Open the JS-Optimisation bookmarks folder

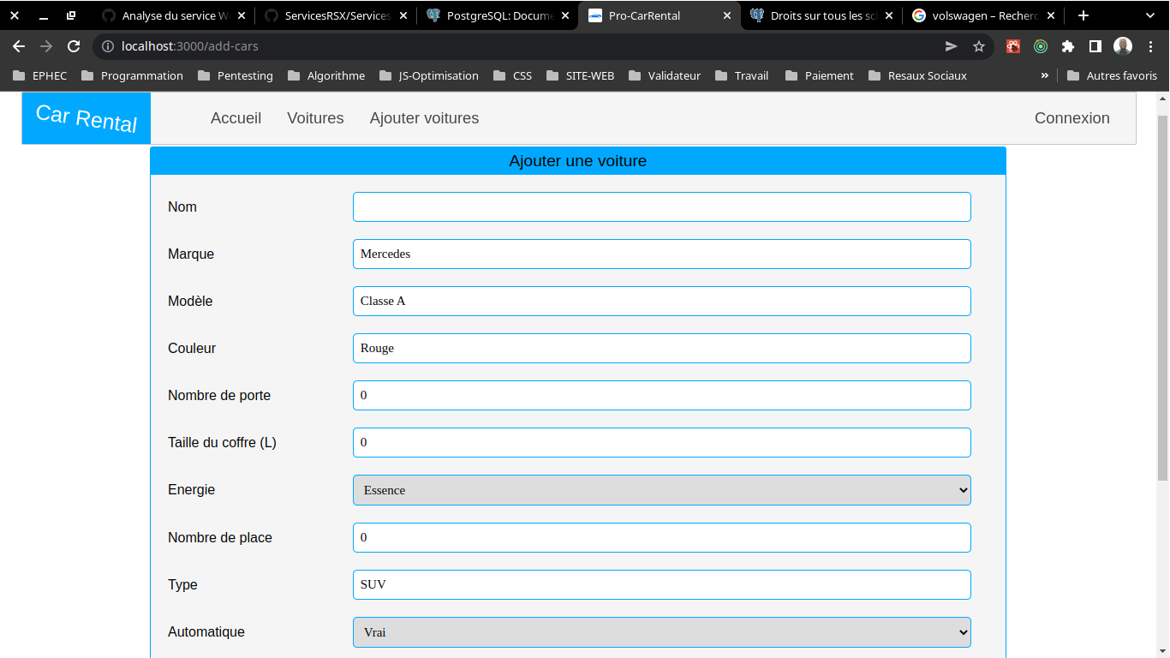coord(428,75)
